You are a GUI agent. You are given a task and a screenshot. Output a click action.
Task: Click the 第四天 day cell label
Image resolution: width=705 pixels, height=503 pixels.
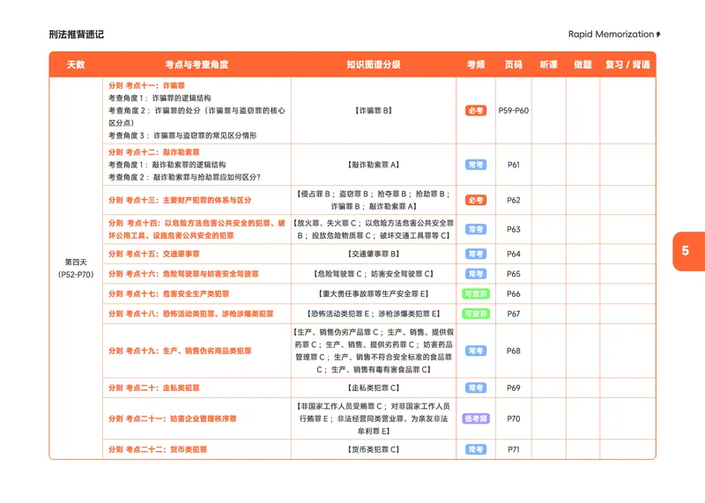76,262
